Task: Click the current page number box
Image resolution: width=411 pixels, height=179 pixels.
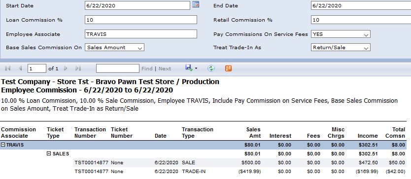Action: (x=37, y=68)
